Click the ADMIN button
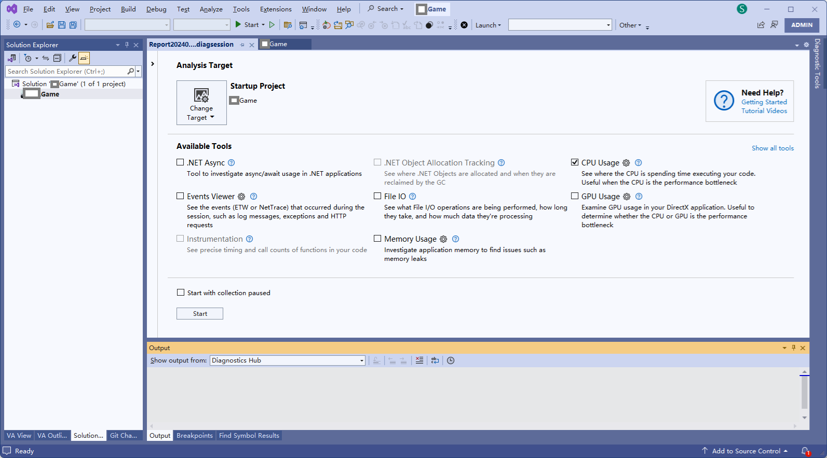Screen dimensions: 827x458 click(x=802, y=25)
